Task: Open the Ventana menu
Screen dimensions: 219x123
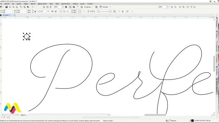Action: [75, 4]
